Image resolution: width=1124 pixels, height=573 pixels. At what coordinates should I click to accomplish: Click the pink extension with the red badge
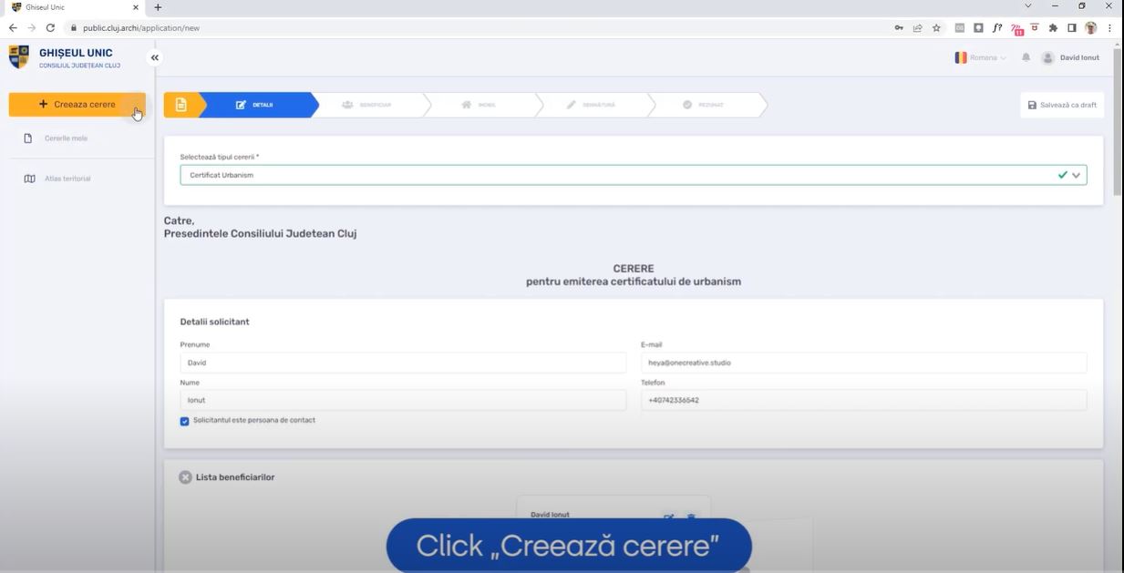1017,29
